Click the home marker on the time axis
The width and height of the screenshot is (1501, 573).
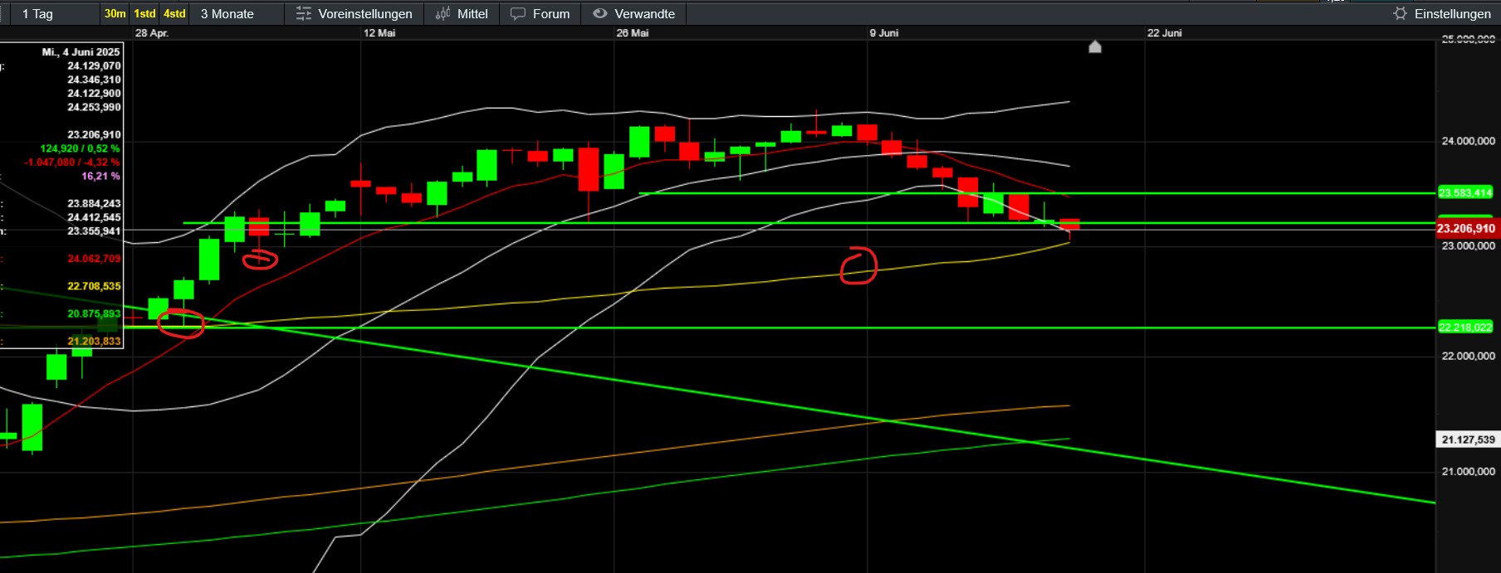[x=1095, y=46]
